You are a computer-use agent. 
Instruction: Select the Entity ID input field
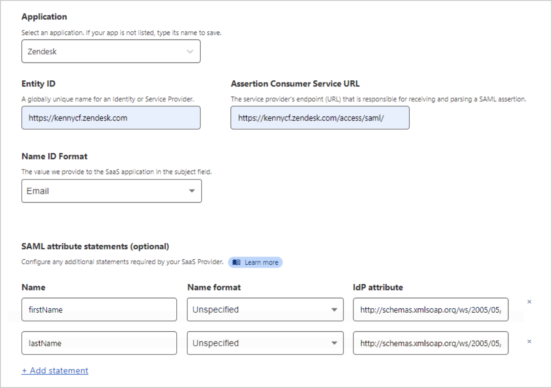pos(111,117)
